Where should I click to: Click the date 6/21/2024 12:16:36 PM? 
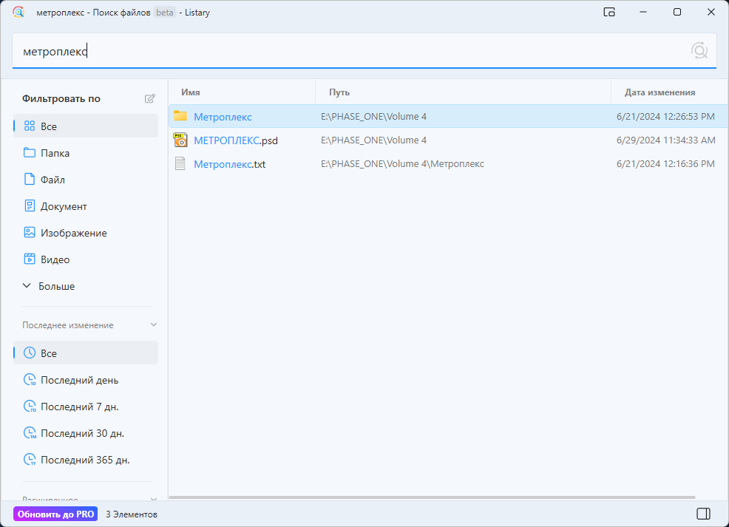pos(665,163)
